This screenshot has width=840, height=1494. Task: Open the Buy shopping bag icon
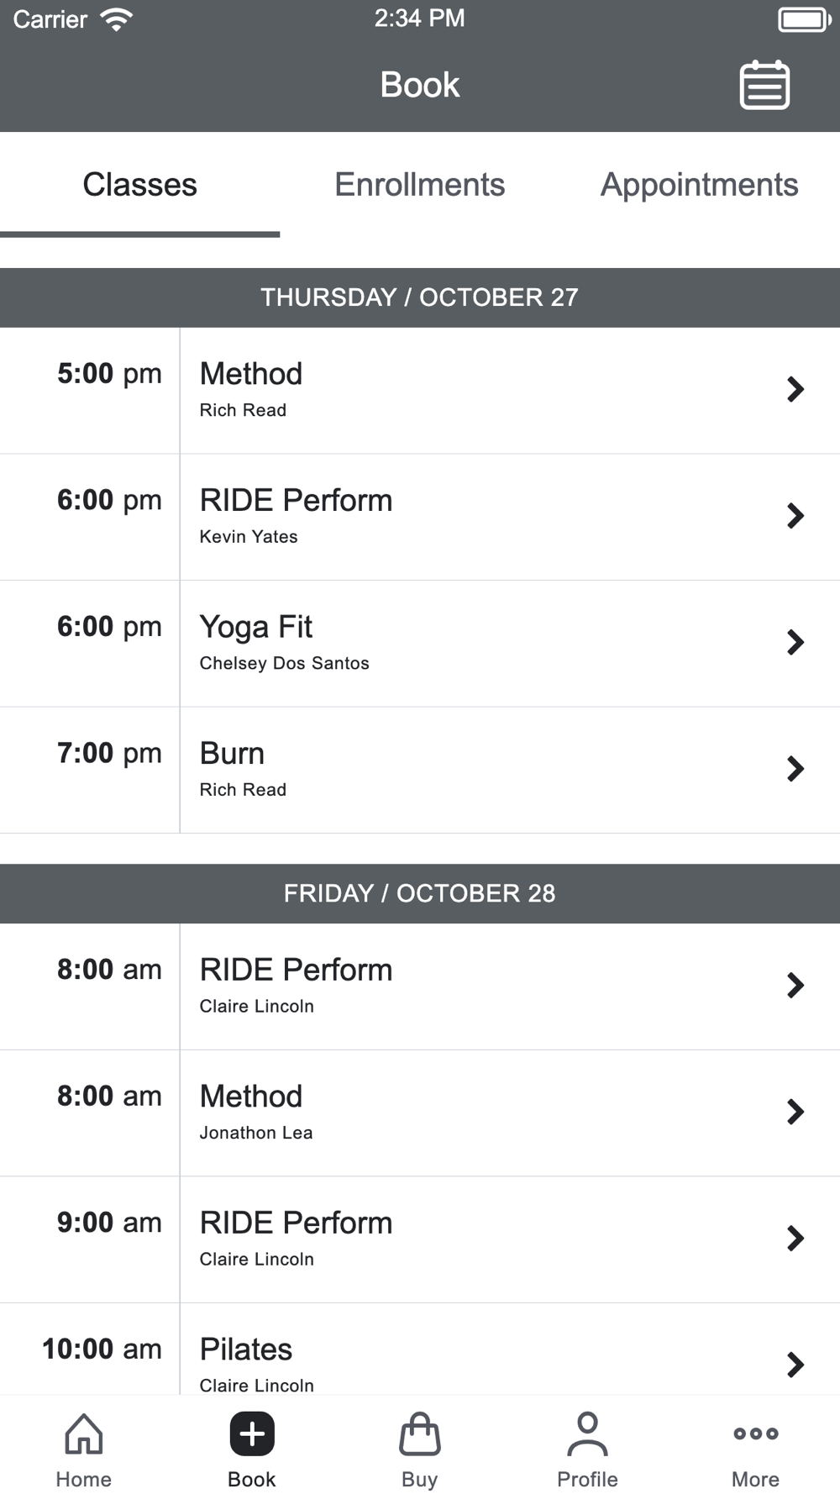click(x=419, y=1434)
